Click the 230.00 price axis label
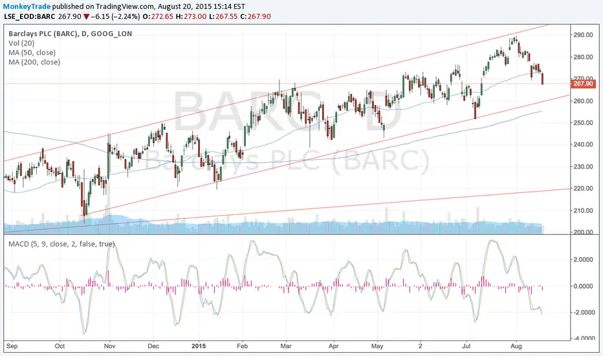Screen dimensions: 603x356 coord(584,166)
